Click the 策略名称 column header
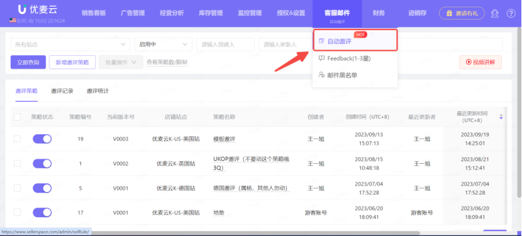The image size is (522, 236). 225,117
